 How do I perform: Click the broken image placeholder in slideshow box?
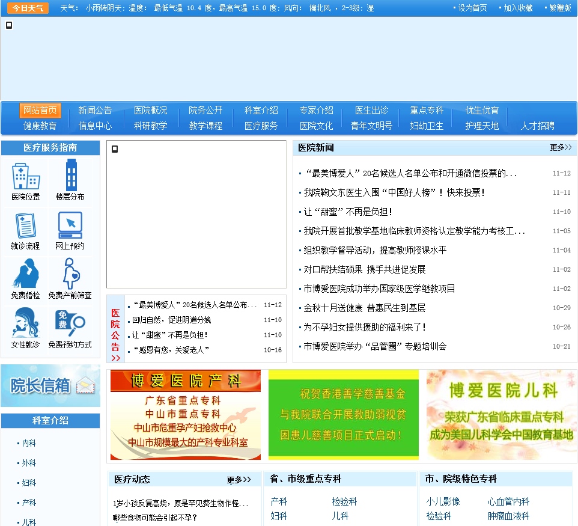coord(115,149)
